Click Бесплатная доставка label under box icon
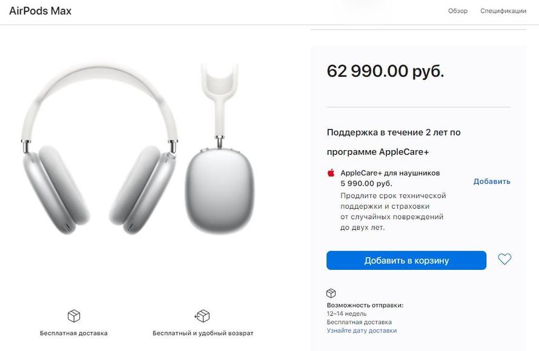Image resolution: width=539 pixels, height=351 pixels. [x=73, y=333]
